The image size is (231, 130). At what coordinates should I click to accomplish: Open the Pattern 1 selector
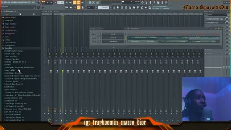(104, 7)
